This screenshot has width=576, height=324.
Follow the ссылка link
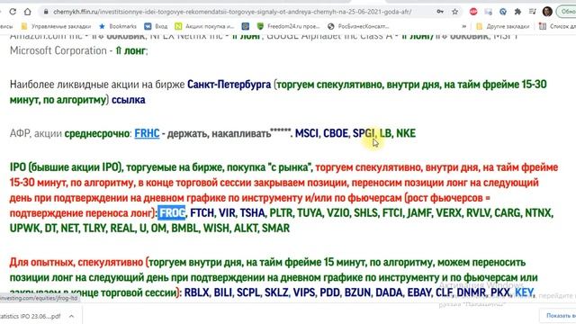(128, 100)
